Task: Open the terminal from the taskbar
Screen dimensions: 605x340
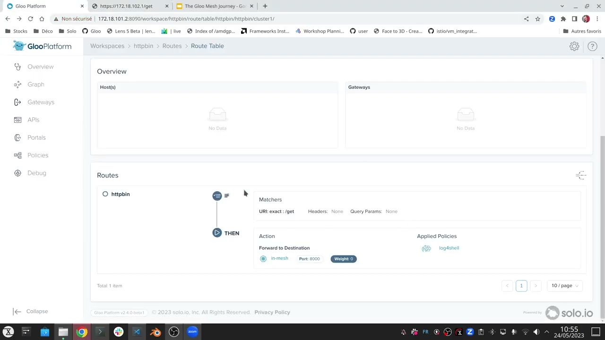Action: [x=100, y=332]
